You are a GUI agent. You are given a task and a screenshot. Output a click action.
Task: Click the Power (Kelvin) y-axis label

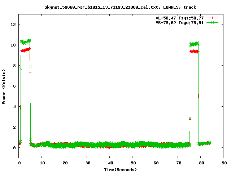tap(4, 87)
